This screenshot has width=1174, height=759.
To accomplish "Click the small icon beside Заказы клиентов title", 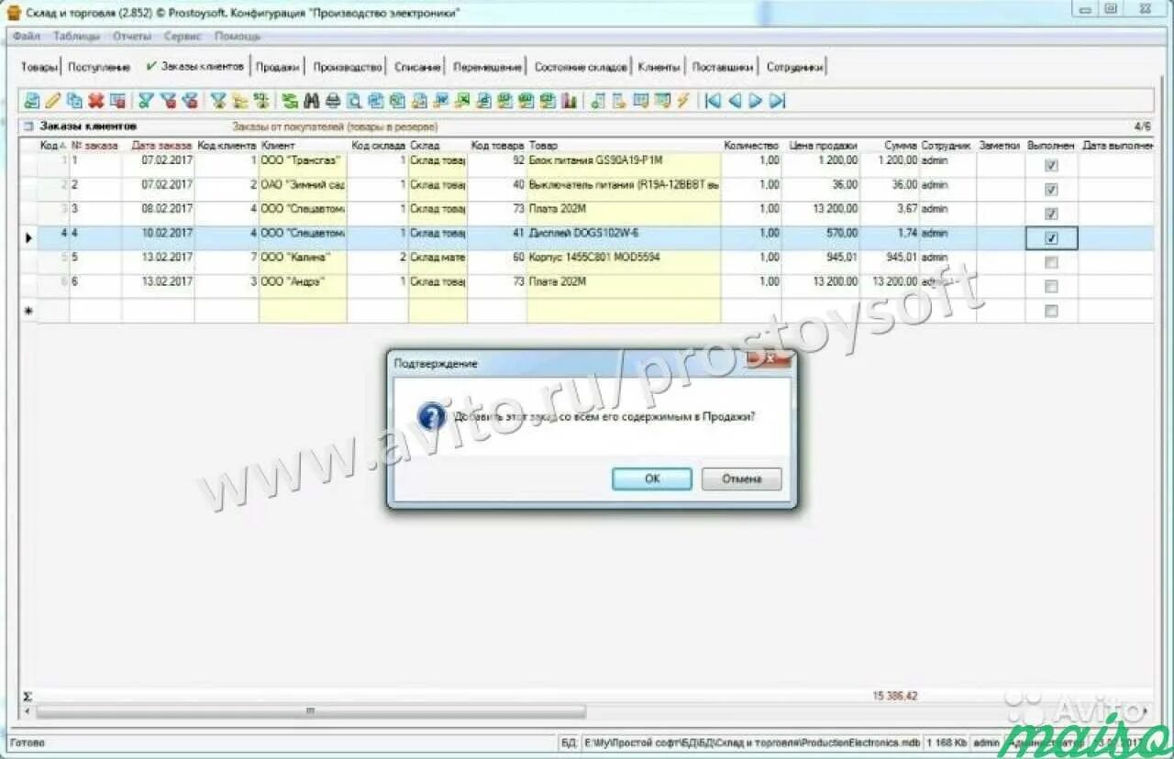I will pyautogui.click(x=28, y=126).
